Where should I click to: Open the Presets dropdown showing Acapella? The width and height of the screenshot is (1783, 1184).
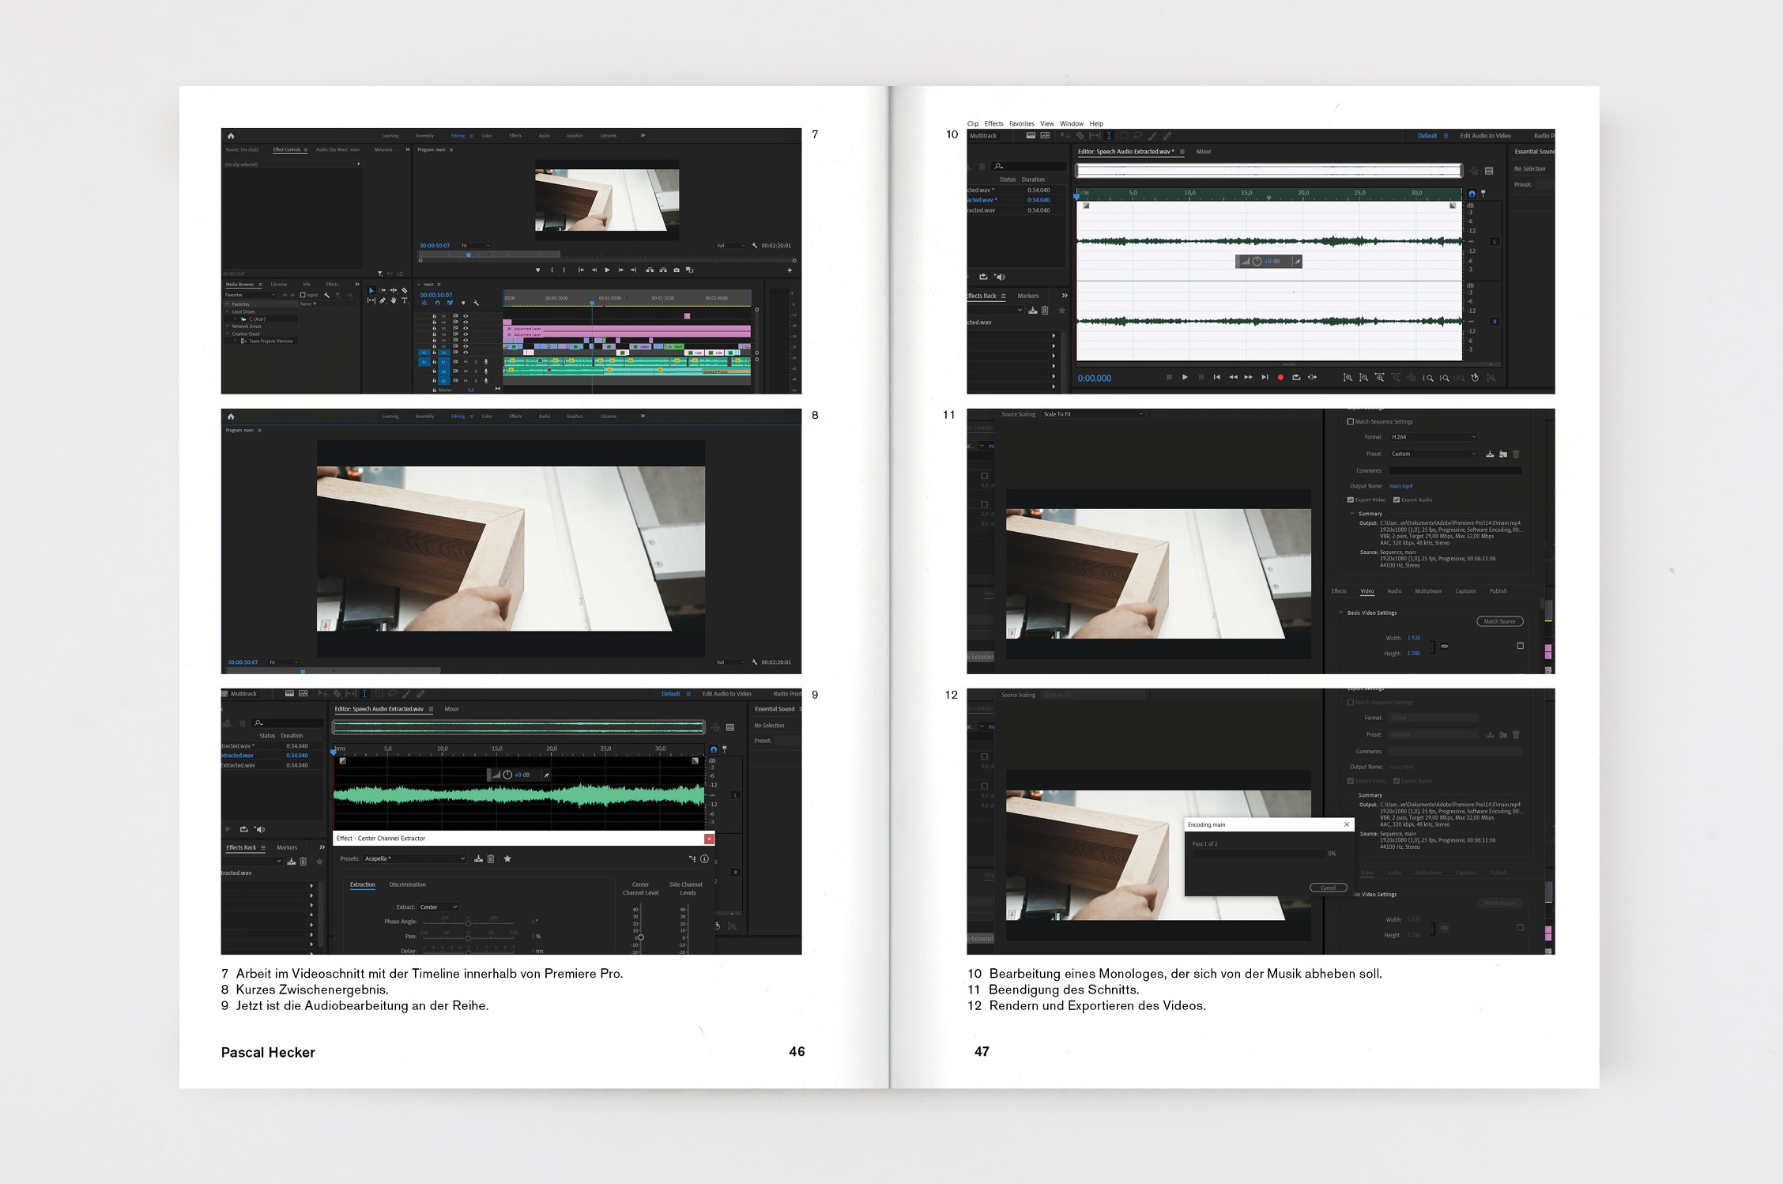pos(415,859)
